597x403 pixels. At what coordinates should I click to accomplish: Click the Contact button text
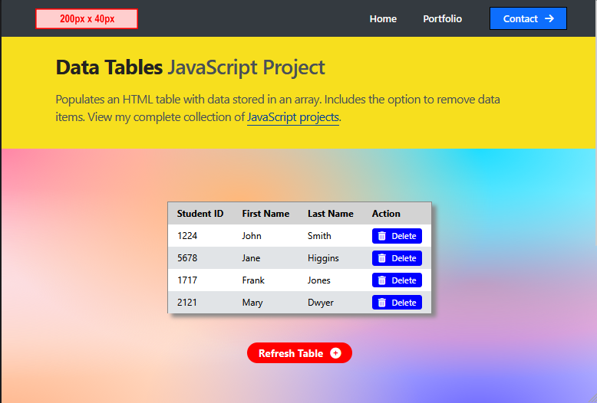[x=520, y=18]
